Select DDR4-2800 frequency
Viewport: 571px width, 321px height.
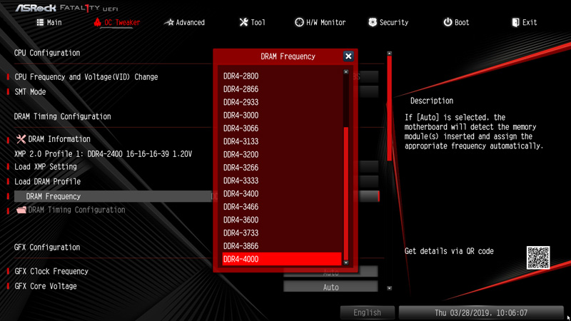tap(282, 76)
